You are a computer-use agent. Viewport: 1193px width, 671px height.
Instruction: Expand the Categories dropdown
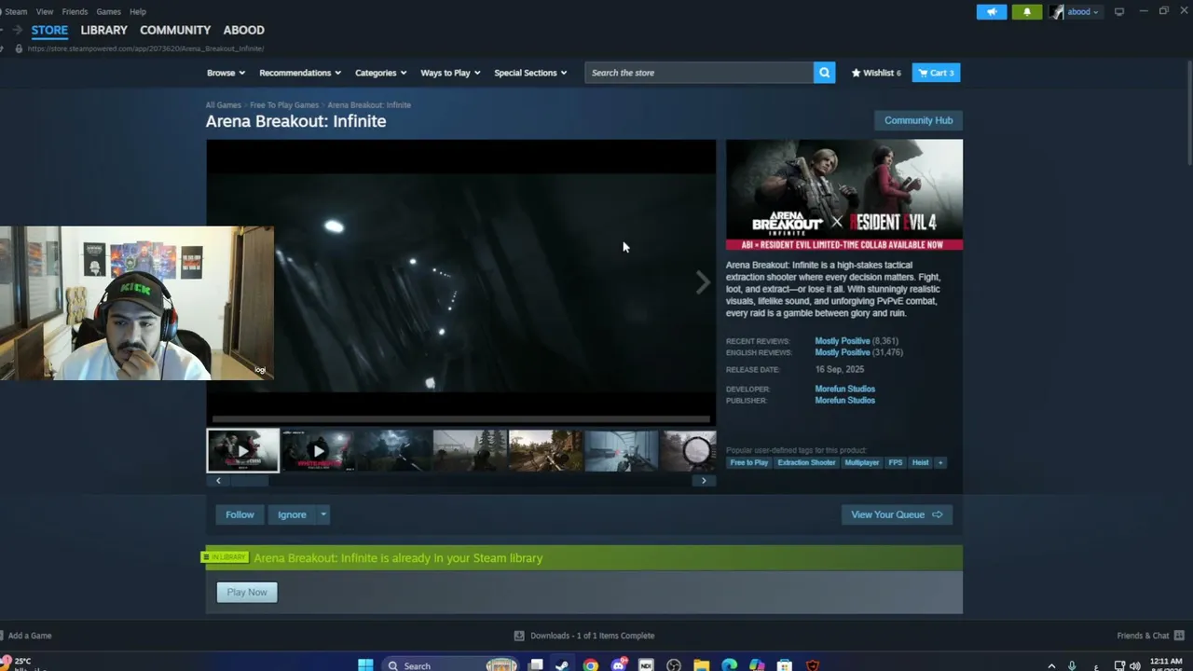(x=380, y=73)
